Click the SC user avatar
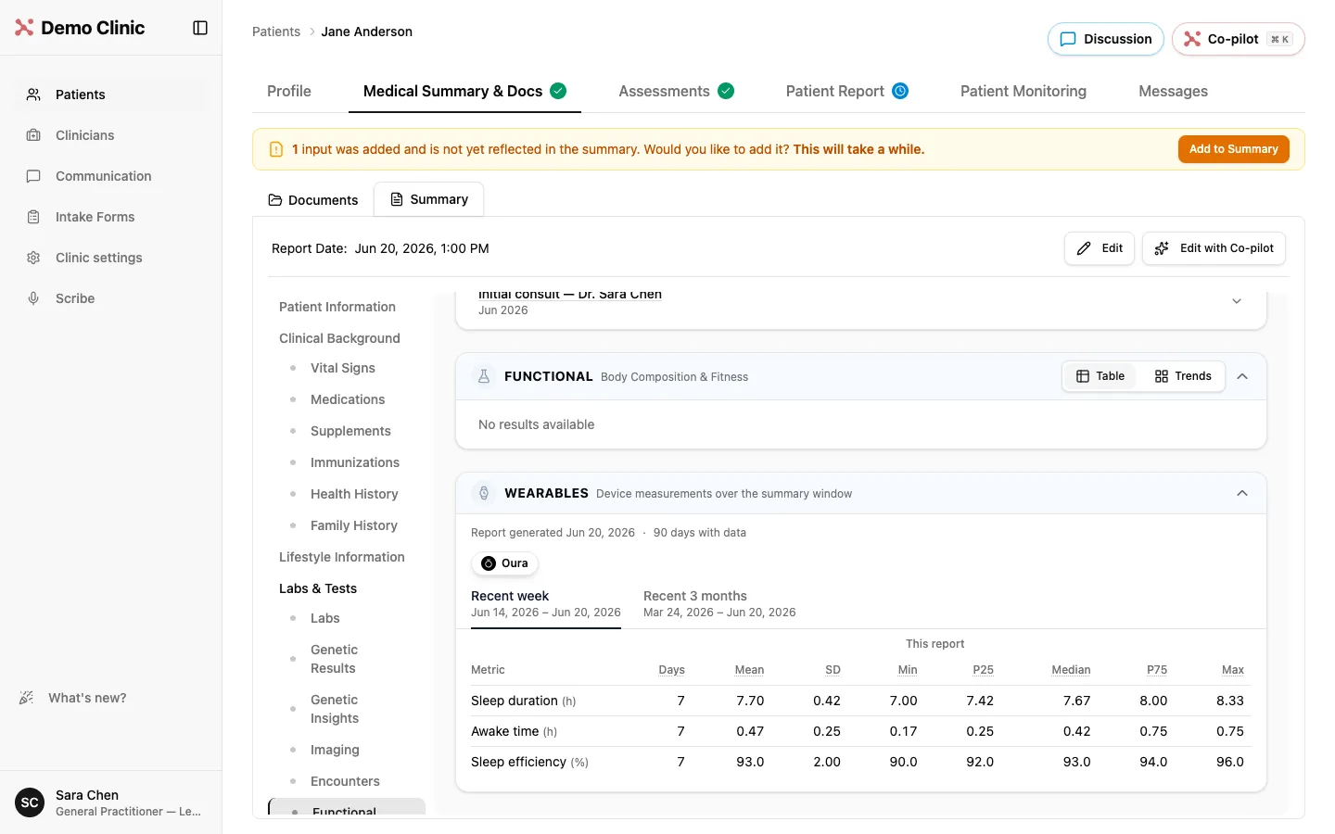This screenshot has width=1335, height=834. point(30,802)
